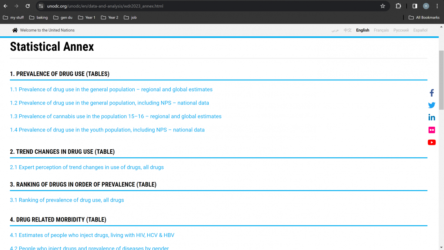Viewport: 444px width, 250px height.
Task: Click heading '2. TREND CHANGES IN DRUG USE (TABLE)'
Action: [62, 152]
